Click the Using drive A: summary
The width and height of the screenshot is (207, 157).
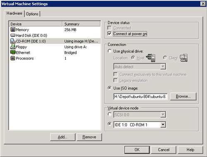[x=75, y=47]
